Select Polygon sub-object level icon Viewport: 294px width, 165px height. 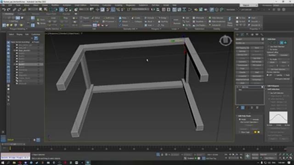coord(282,43)
